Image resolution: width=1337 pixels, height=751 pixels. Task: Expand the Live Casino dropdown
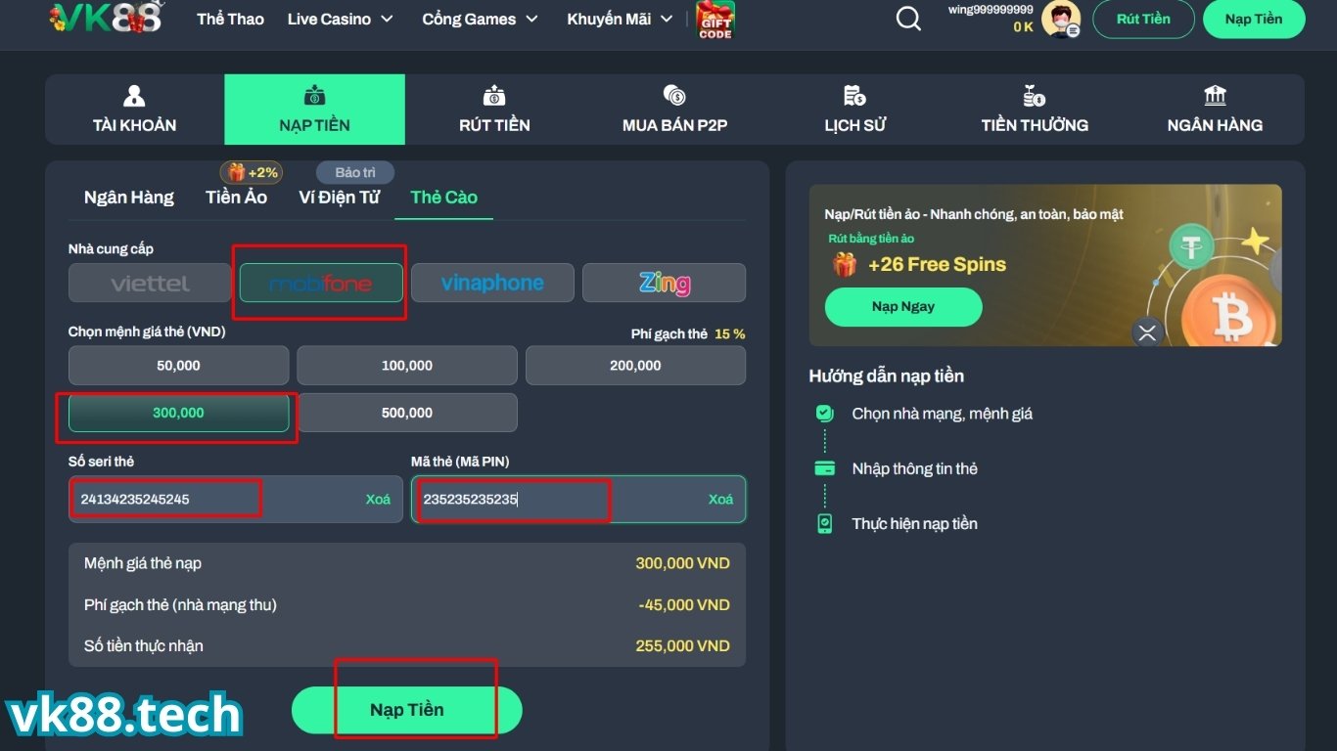click(340, 20)
